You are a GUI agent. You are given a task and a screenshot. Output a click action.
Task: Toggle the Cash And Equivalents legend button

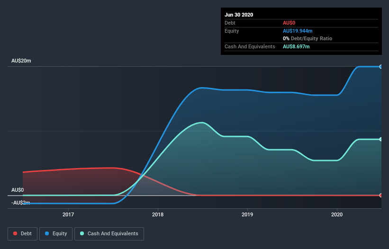coord(109,234)
